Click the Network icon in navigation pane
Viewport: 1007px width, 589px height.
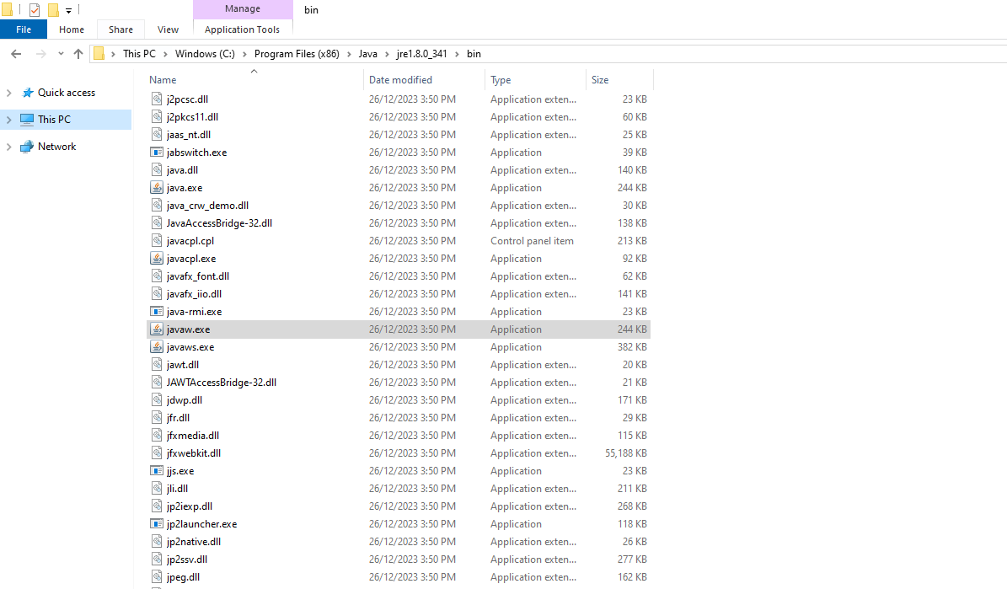(27, 147)
